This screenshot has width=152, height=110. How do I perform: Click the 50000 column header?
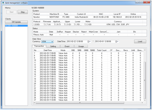[x=92, y=50]
